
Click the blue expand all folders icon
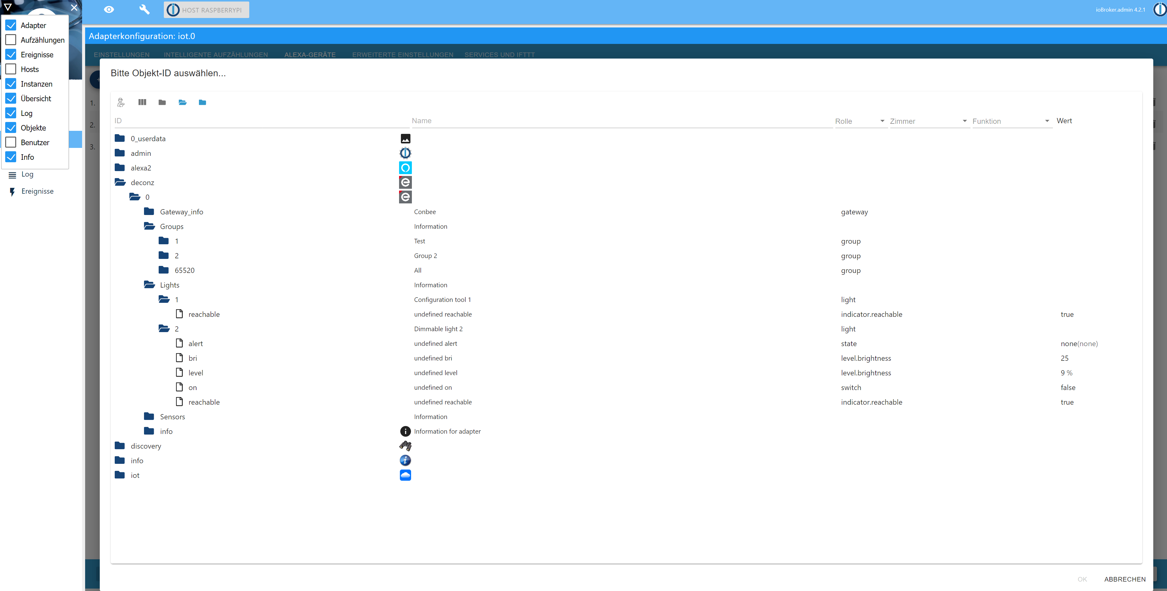203,102
